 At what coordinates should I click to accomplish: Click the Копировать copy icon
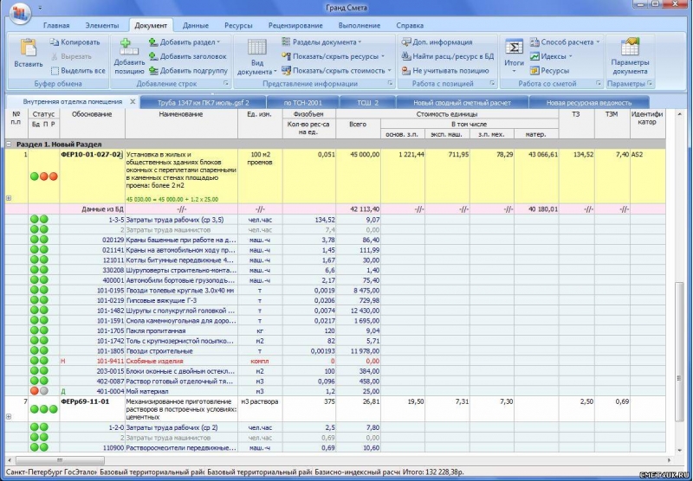coord(55,42)
